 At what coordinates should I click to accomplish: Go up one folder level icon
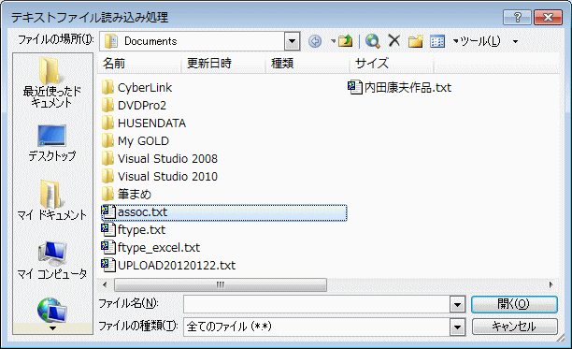[345, 41]
